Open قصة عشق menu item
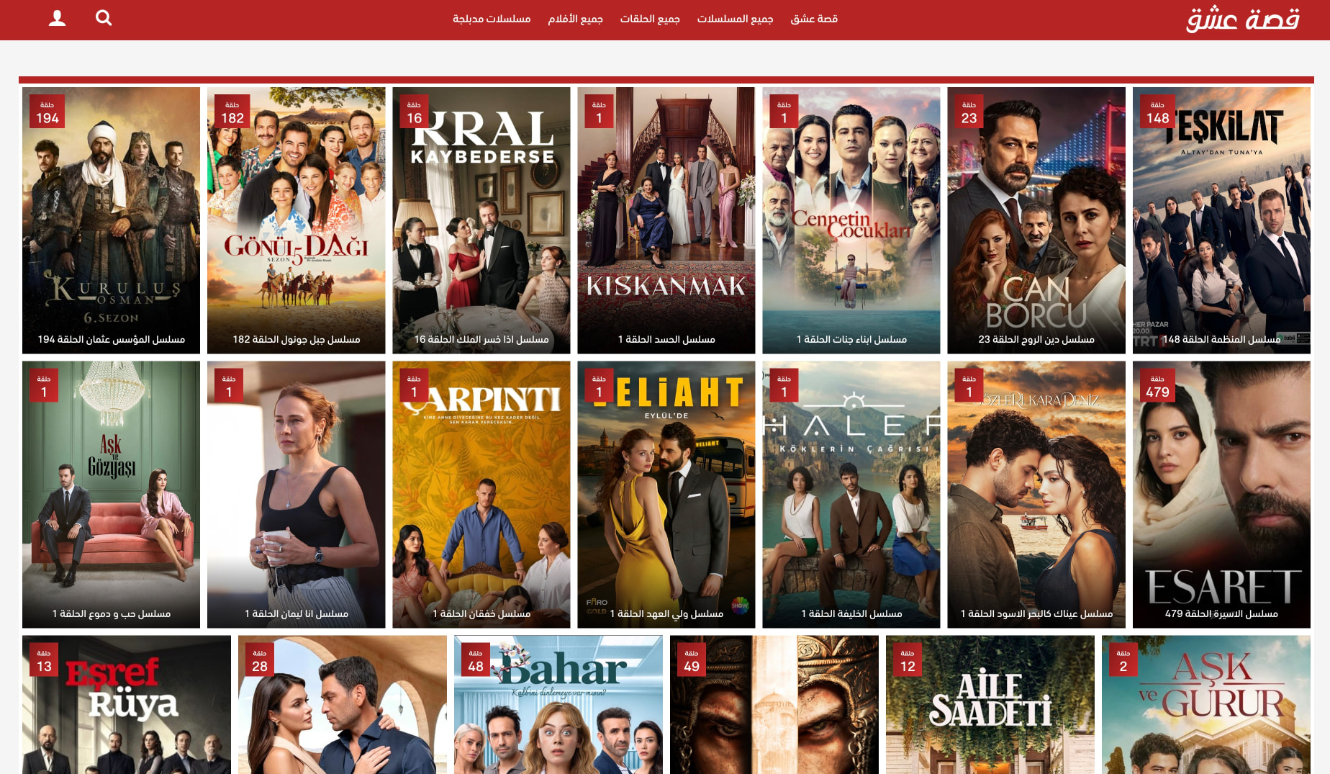Screen dimensions: 1330x774 click(x=814, y=19)
